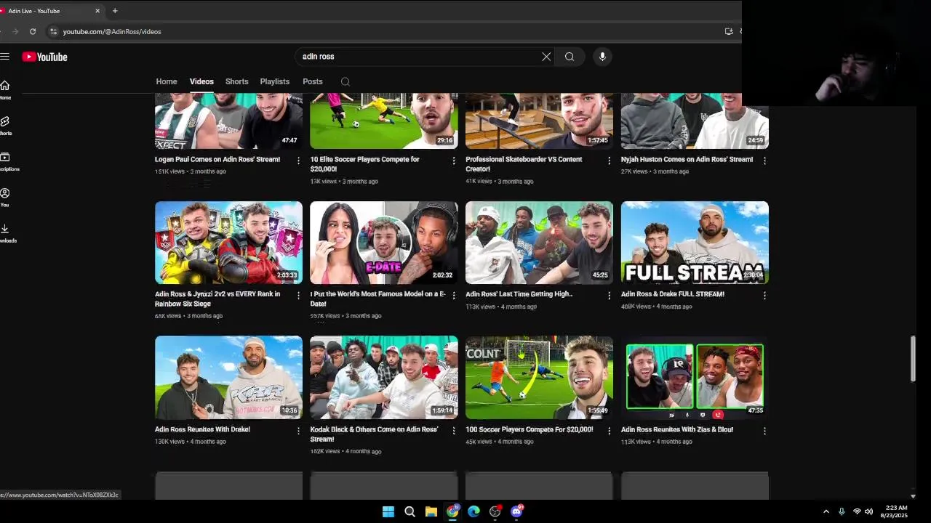Play the E-DATE video thumbnail
This screenshot has height=523, width=931.
click(x=384, y=242)
